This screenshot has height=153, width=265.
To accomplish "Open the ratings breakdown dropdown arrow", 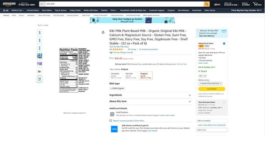I will point(124,49).
